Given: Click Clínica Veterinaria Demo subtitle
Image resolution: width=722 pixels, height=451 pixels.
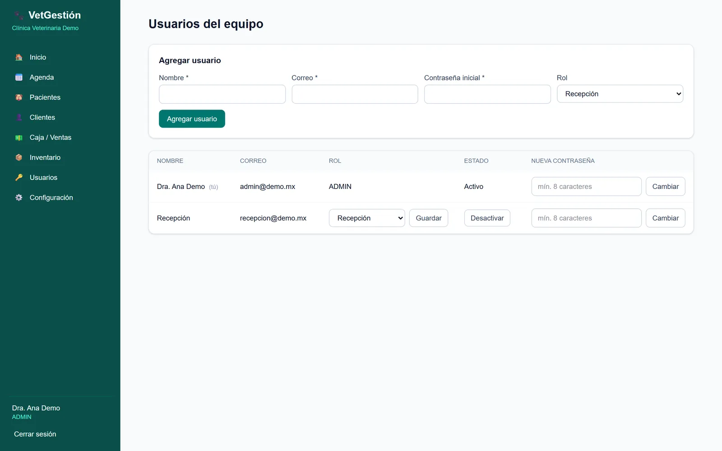Looking at the screenshot, I should click(x=45, y=28).
